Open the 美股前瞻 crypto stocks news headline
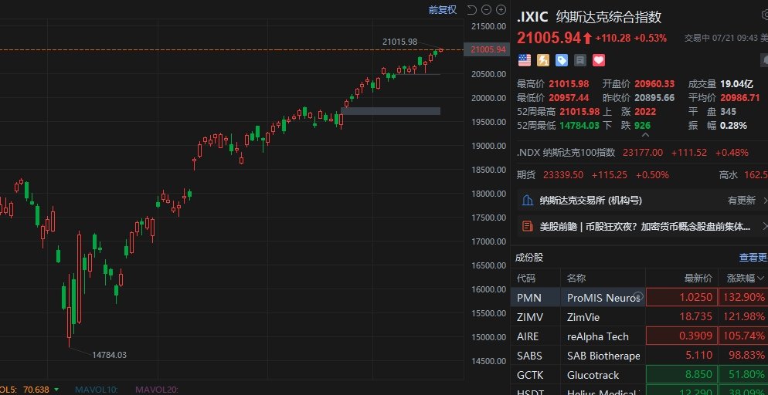This screenshot has width=768, height=395. pos(644,226)
